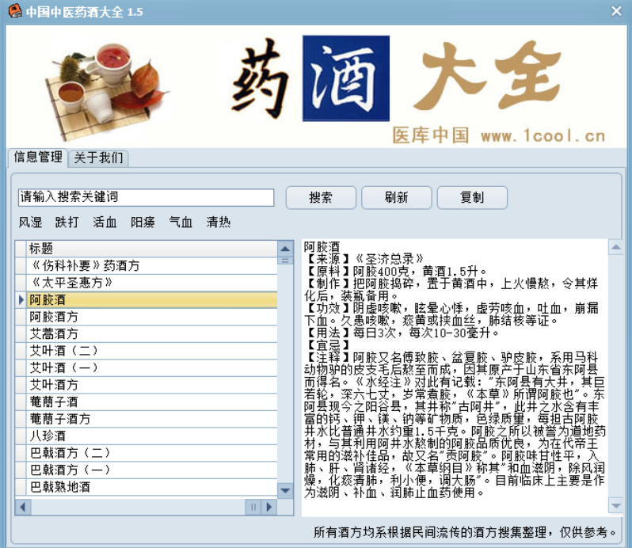This screenshot has width=632, height=548.
Task: Click the 标题 column header
Action: (150, 248)
